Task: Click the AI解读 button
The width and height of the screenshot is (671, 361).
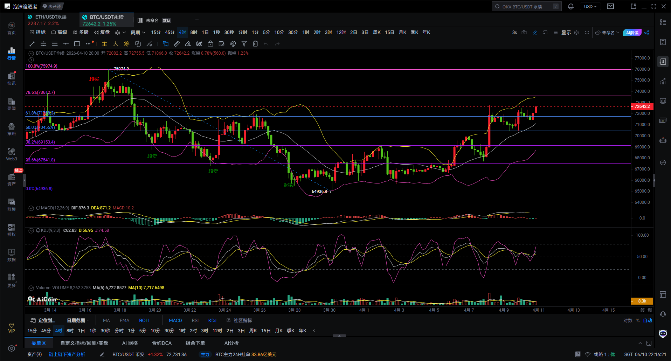Action: point(632,33)
